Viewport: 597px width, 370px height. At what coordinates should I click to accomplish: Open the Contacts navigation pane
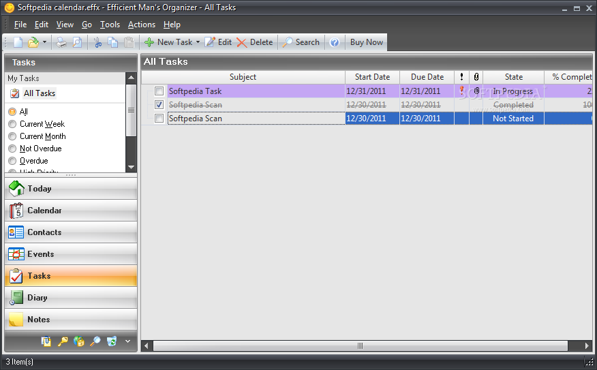[71, 232]
